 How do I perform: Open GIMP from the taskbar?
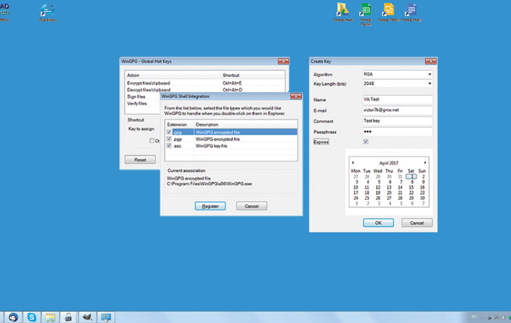click(x=87, y=317)
